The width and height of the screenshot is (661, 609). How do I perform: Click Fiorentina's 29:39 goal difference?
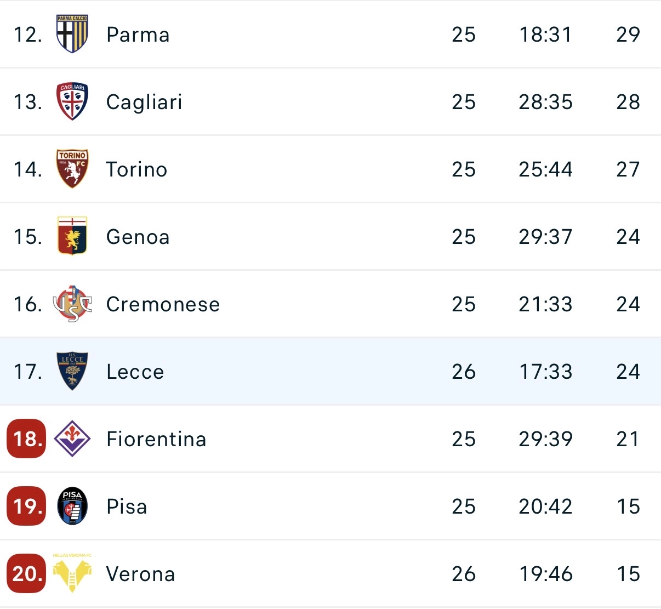click(x=545, y=439)
